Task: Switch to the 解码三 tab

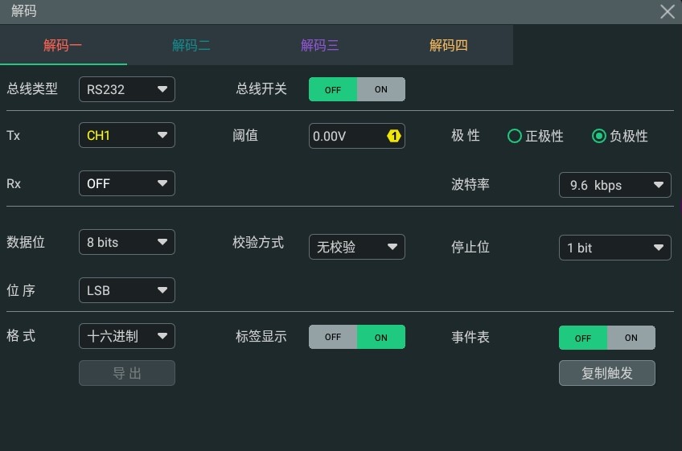Action: pyautogui.click(x=320, y=45)
